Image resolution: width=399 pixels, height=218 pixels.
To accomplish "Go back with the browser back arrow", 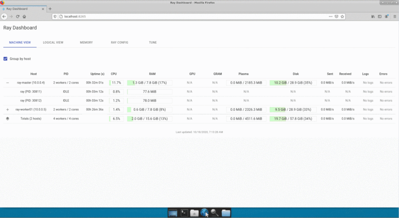I will [4, 17].
